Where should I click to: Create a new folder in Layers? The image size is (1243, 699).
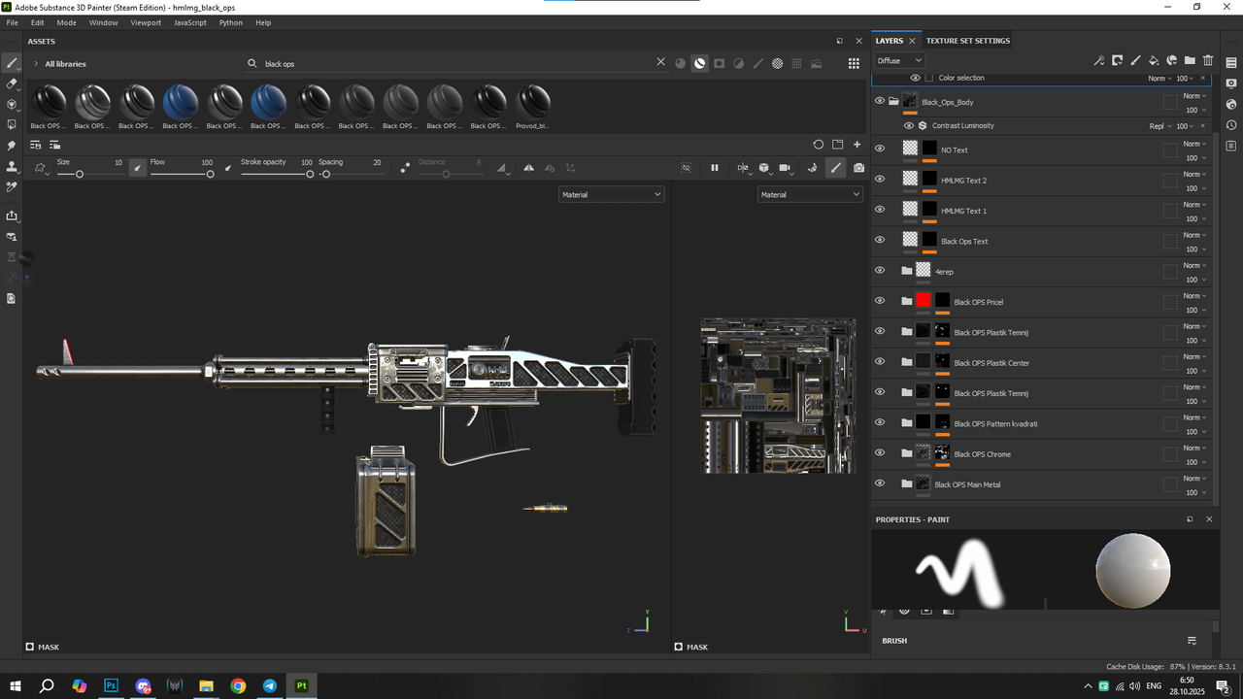(1190, 60)
